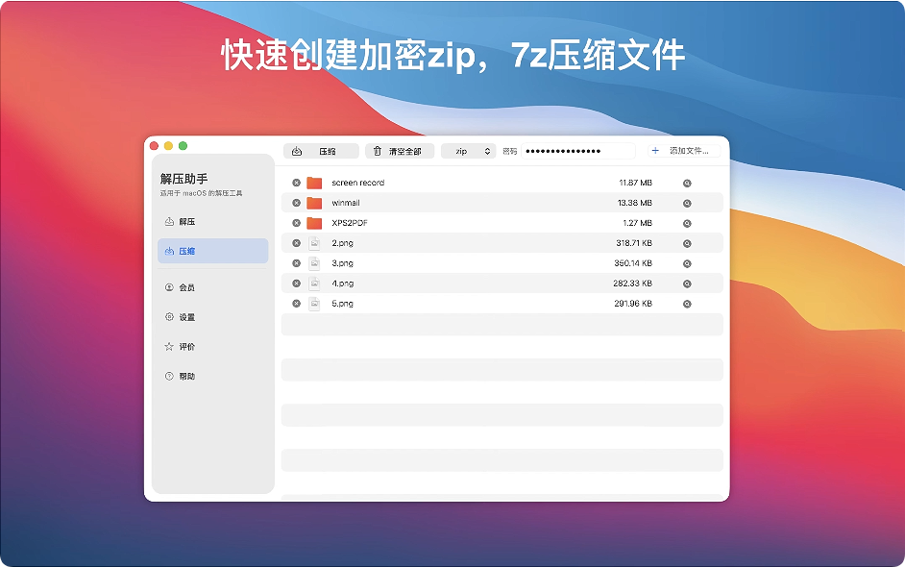The width and height of the screenshot is (905, 567).
Task: Open the 解压 extract sidebar item
Action: [x=213, y=222]
